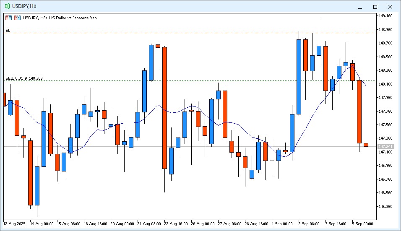Click the 149.160 price scale label
This screenshot has height=231, width=401.
[x=385, y=16]
